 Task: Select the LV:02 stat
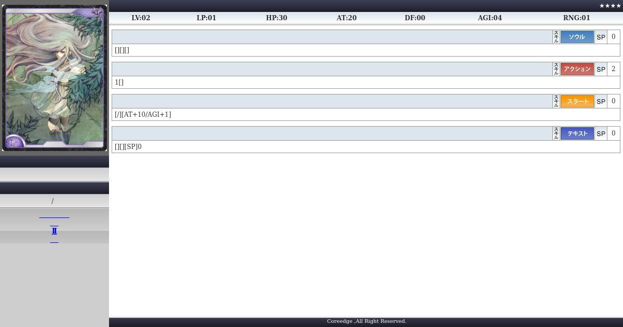(x=141, y=18)
